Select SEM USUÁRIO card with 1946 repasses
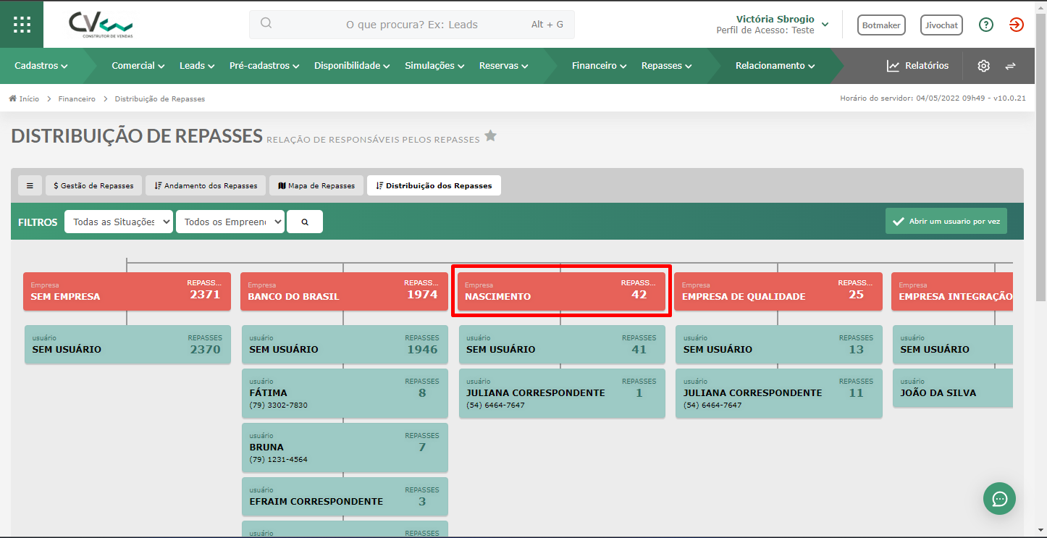1047x538 pixels. (x=345, y=344)
